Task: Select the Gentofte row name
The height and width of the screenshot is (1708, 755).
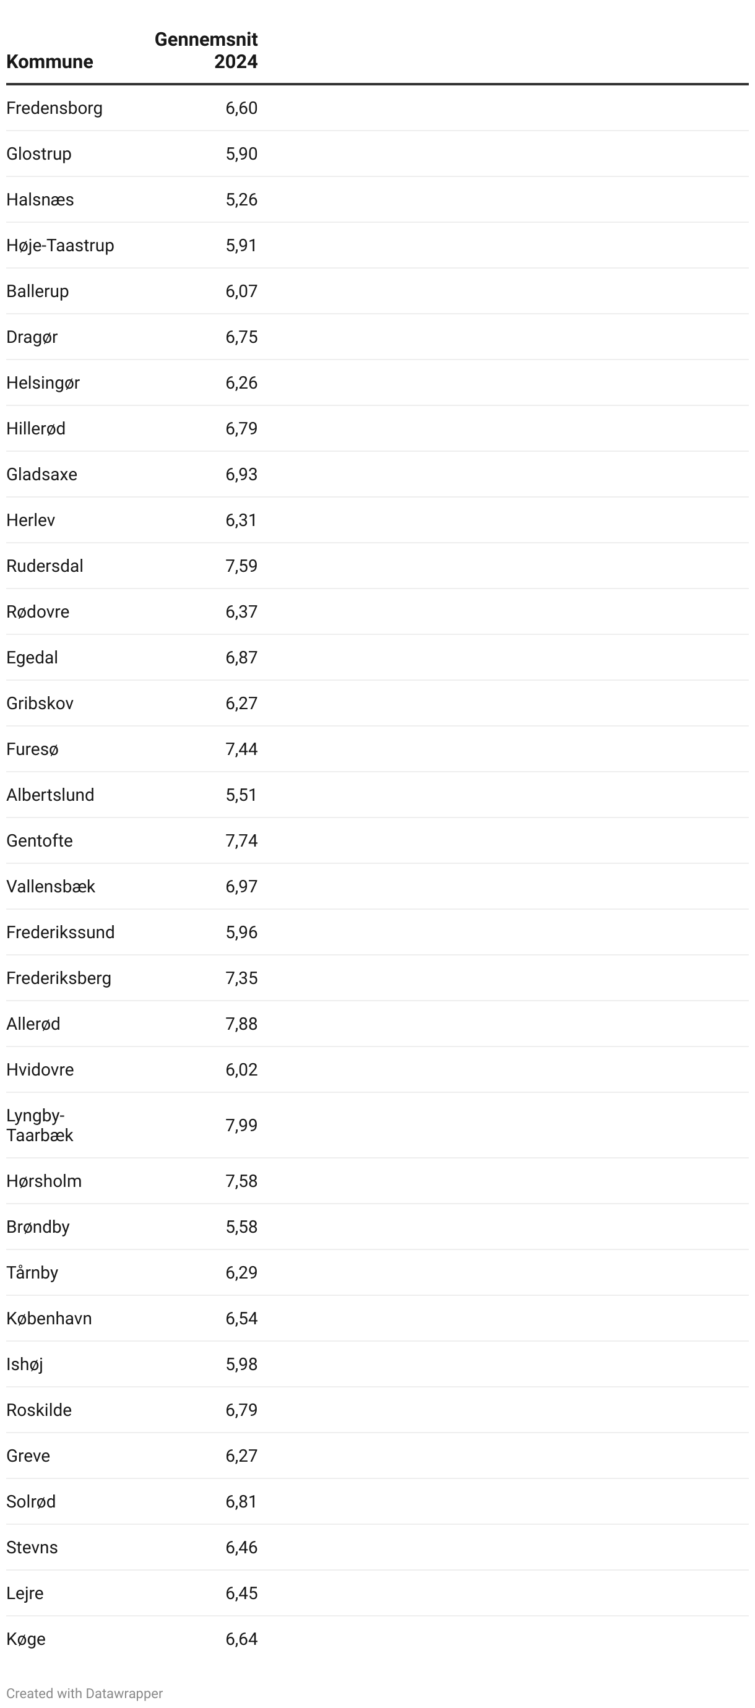Action: click(x=40, y=841)
